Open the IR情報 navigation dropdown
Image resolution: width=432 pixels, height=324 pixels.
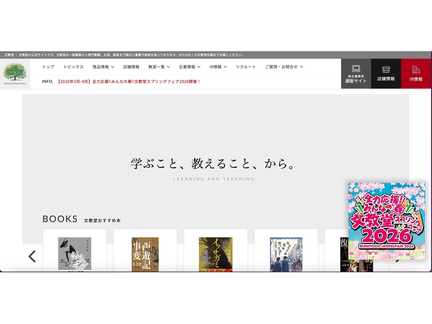click(218, 67)
